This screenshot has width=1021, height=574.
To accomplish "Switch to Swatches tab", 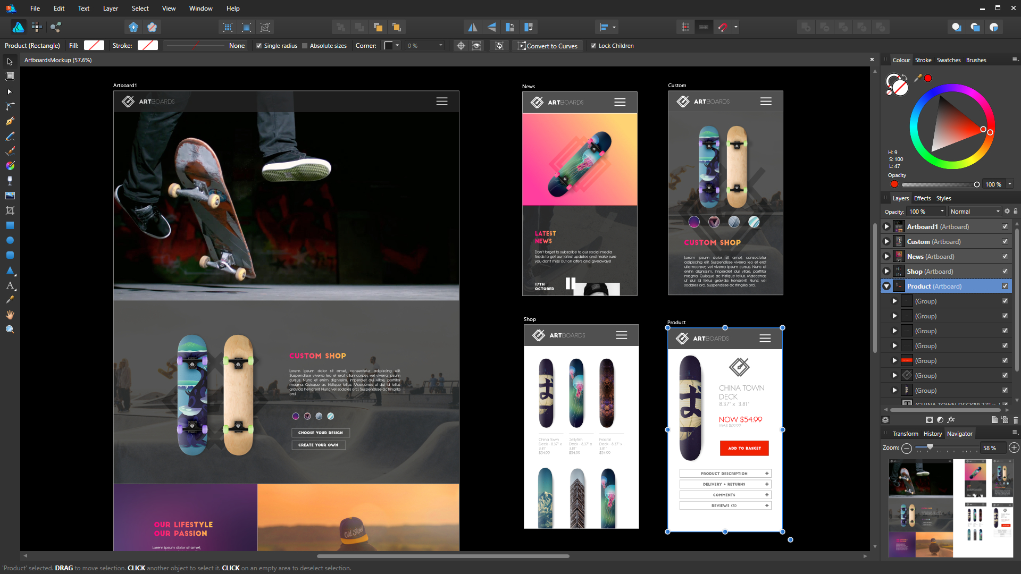I will coord(948,60).
